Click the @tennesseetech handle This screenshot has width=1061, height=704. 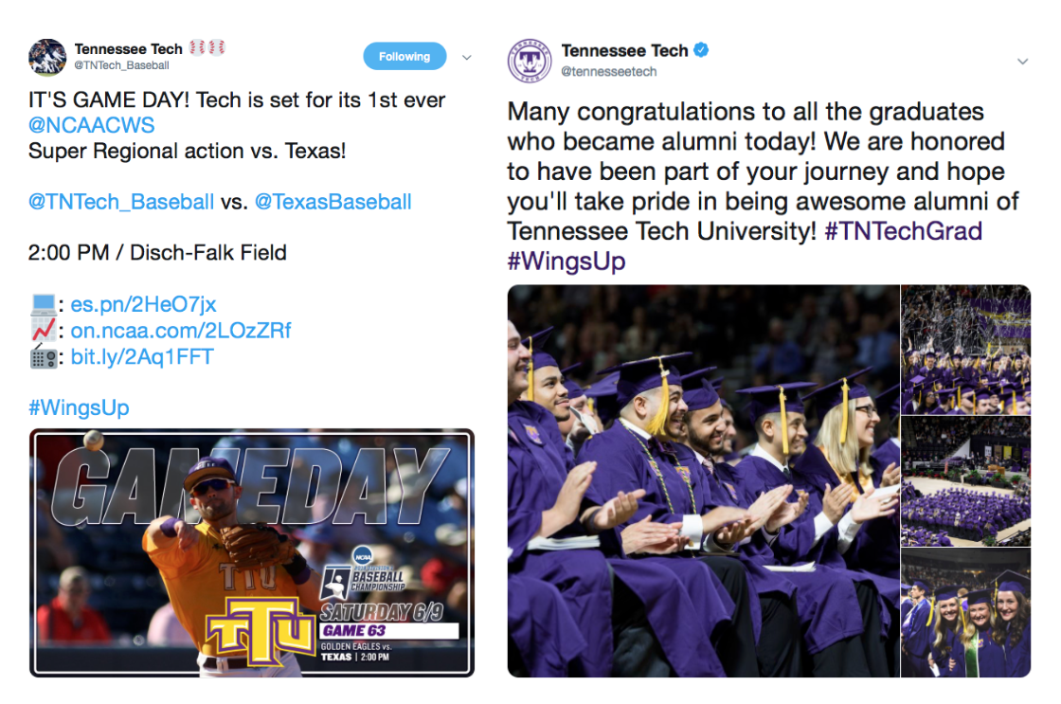[x=608, y=72]
